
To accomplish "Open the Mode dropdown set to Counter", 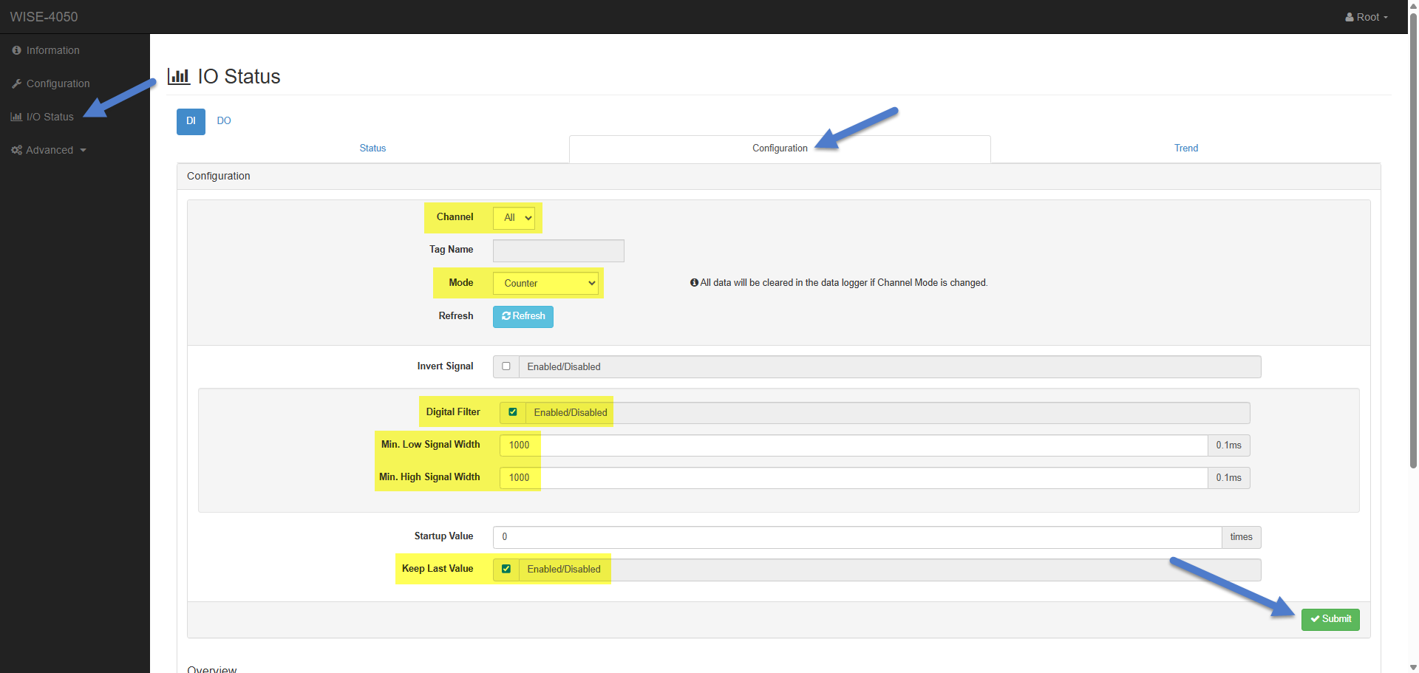I will coord(545,284).
